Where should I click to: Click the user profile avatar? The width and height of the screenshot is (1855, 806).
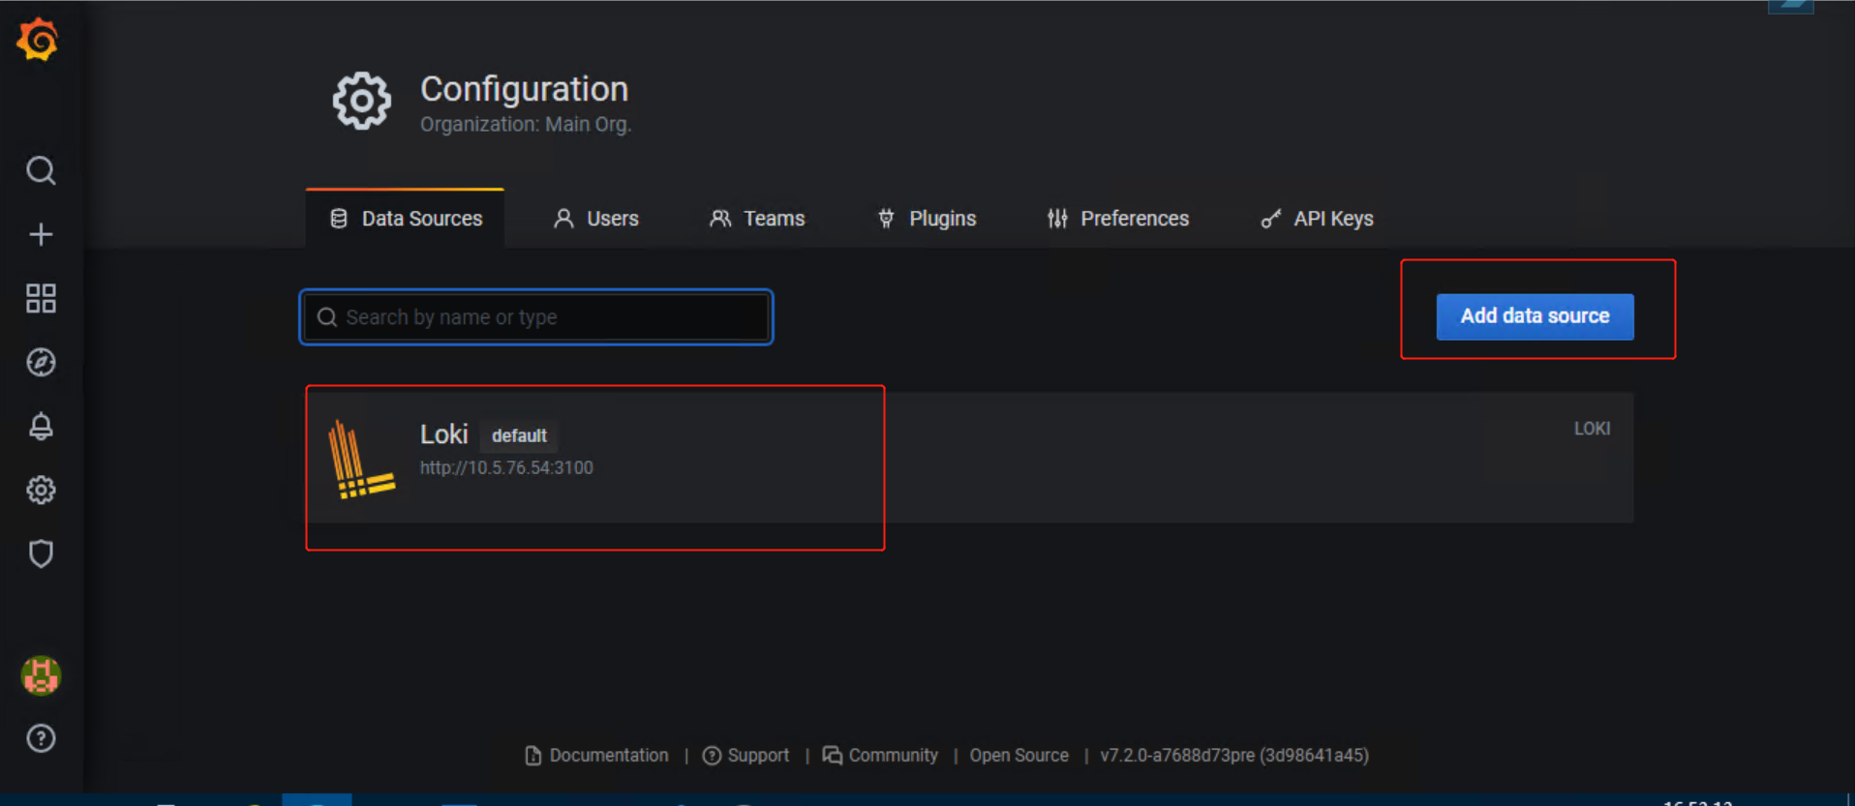coord(41,675)
